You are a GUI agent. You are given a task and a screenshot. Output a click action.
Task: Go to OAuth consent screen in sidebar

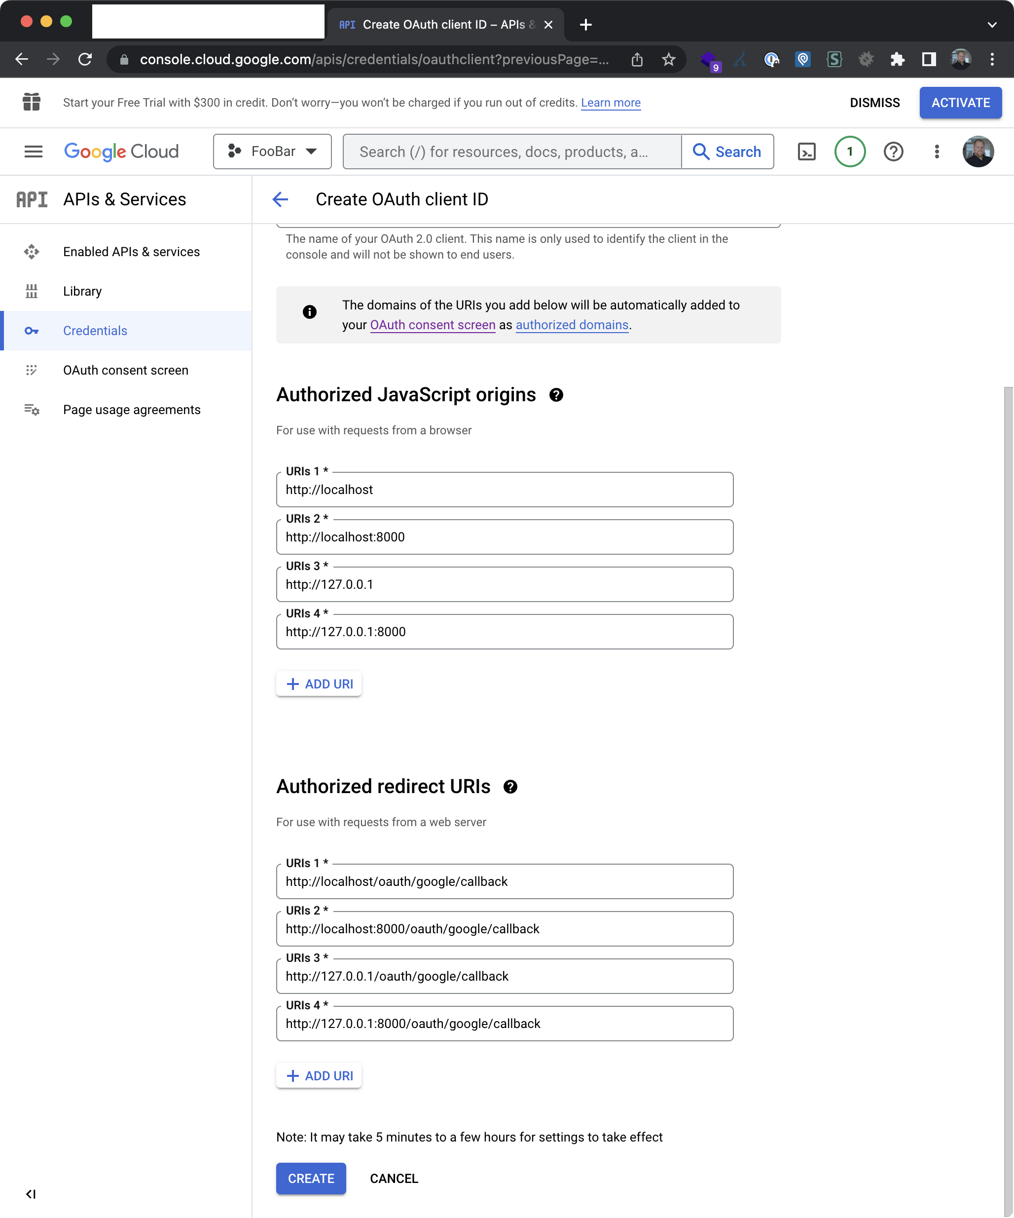tap(126, 371)
